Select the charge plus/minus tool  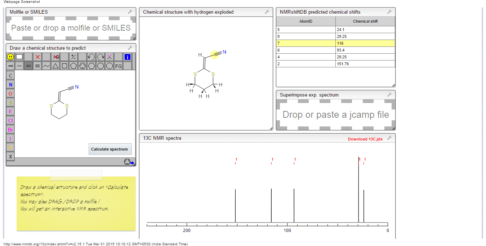coord(73,57)
